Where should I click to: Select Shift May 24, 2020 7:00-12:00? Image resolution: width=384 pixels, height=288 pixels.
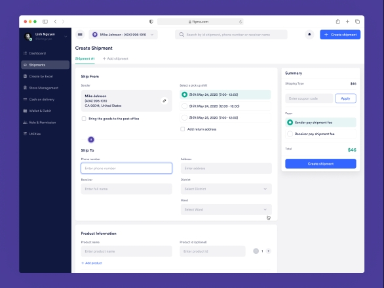pos(225,94)
